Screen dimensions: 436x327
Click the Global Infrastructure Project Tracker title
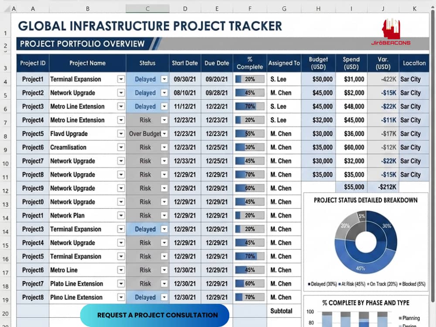(x=150, y=26)
